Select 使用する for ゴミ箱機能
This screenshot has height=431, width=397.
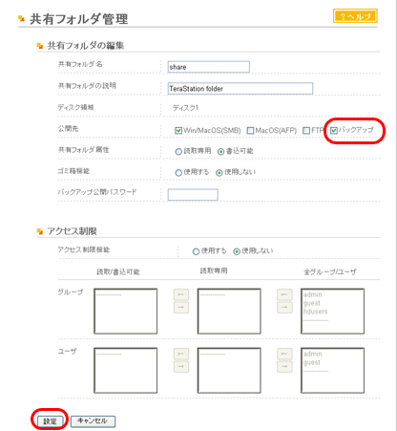178,173
